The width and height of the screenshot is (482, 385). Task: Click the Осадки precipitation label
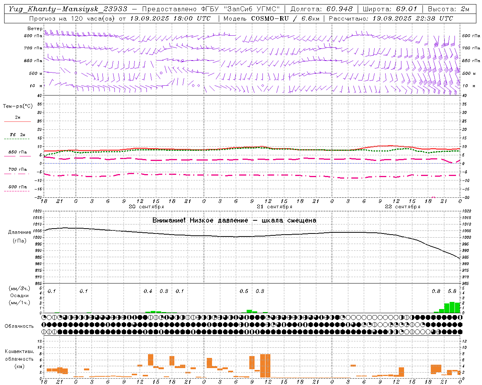[20, 296]
